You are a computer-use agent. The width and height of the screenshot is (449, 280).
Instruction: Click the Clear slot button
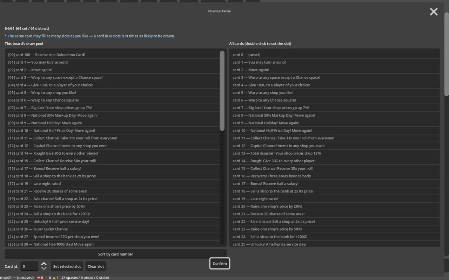tap(96, 266)
